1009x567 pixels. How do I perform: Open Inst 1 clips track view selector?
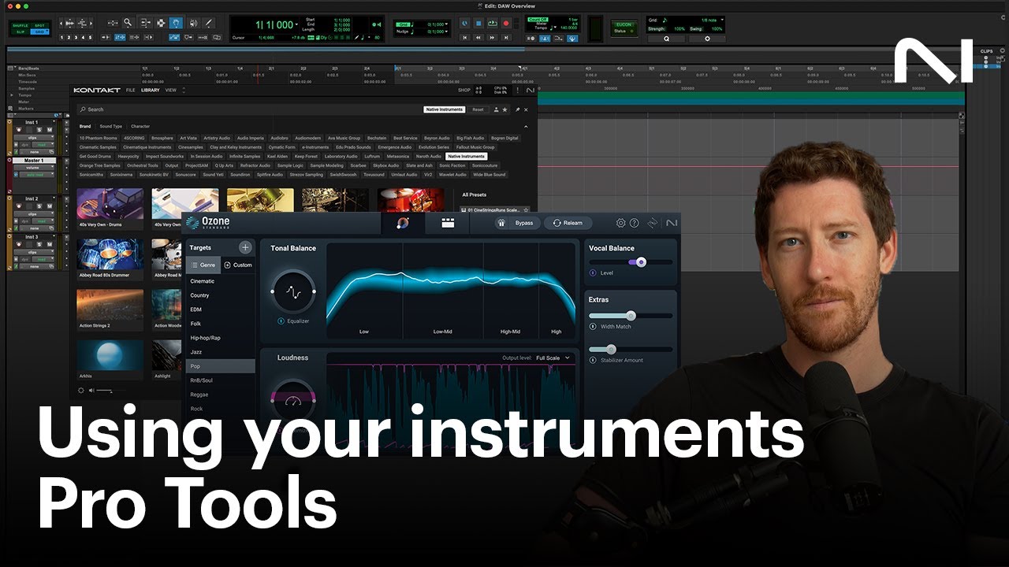[x=34, y=138]
